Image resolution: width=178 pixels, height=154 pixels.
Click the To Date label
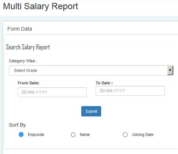click(x=104, y=83)
